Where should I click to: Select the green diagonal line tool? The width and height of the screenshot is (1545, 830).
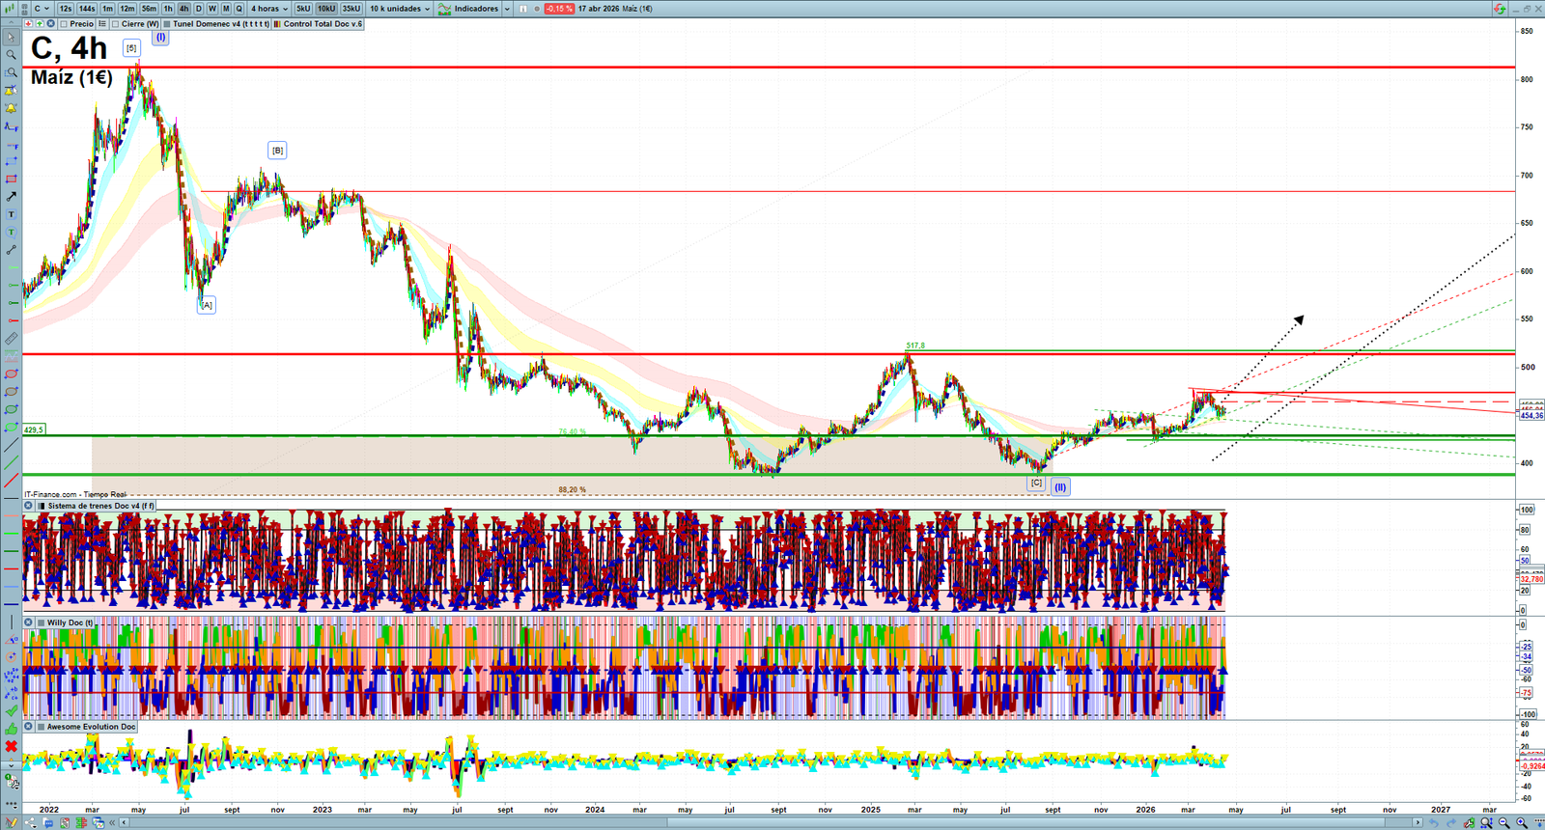pyautogui.click(x=11, y=462)
